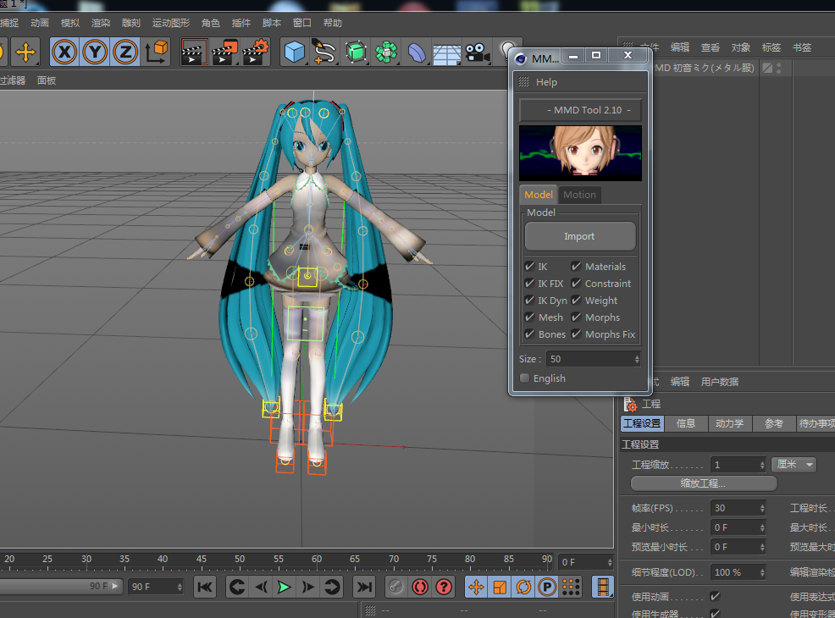Viewport: 835px width, 618px height.
Task: Adjust 工程缩放 spinner arrows
Action: 762,466
